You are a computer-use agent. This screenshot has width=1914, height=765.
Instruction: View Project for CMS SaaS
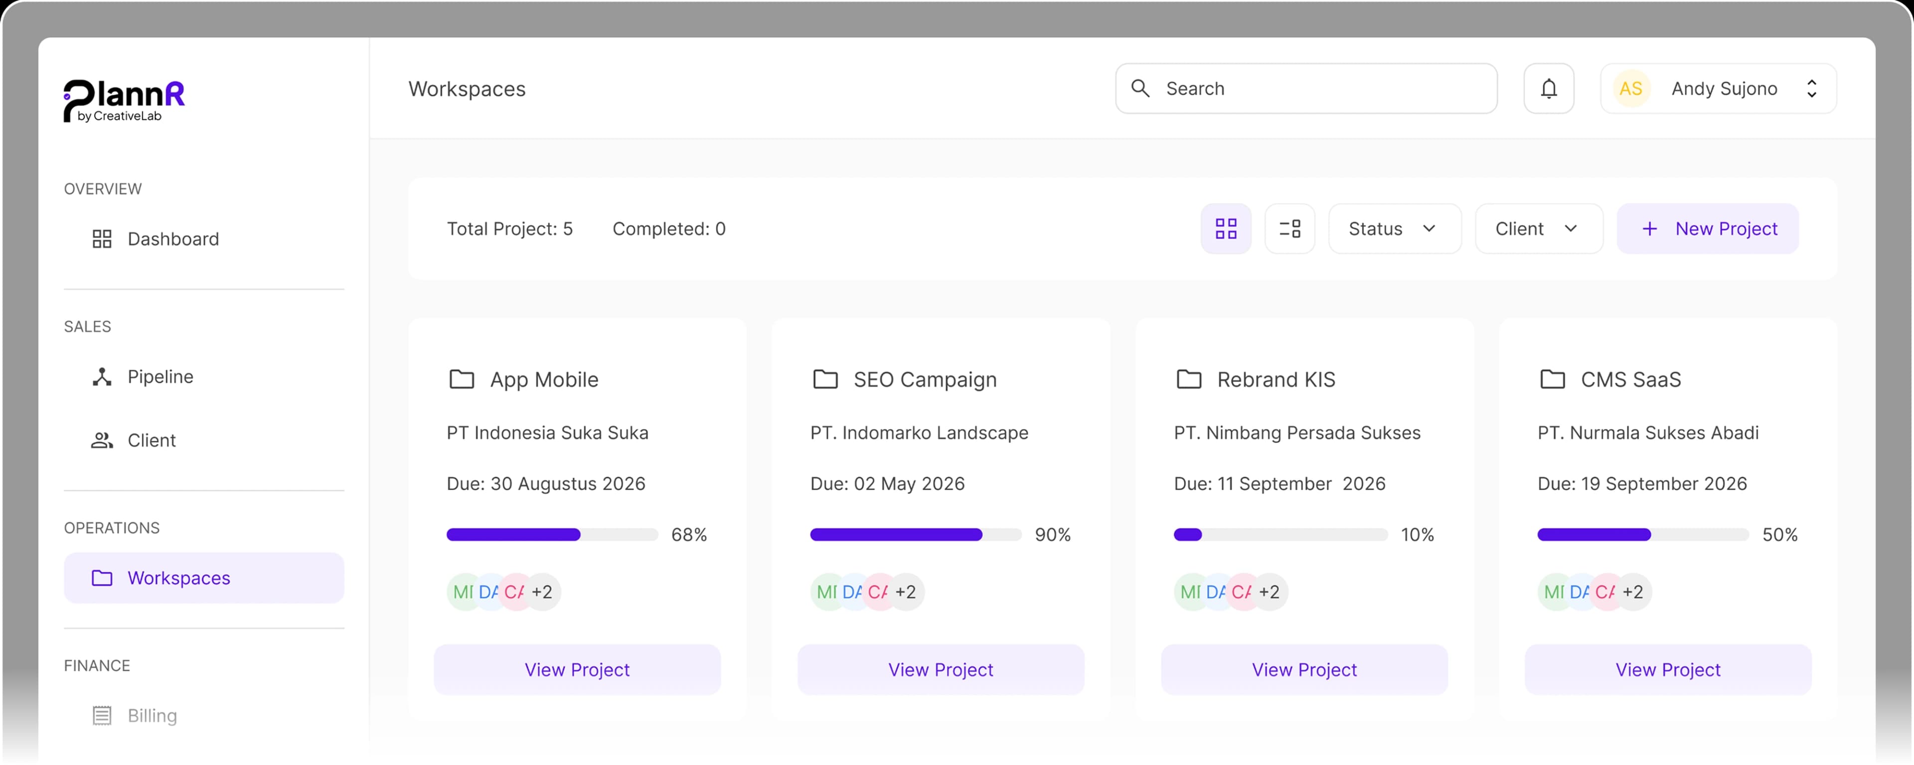[1667, 670]
